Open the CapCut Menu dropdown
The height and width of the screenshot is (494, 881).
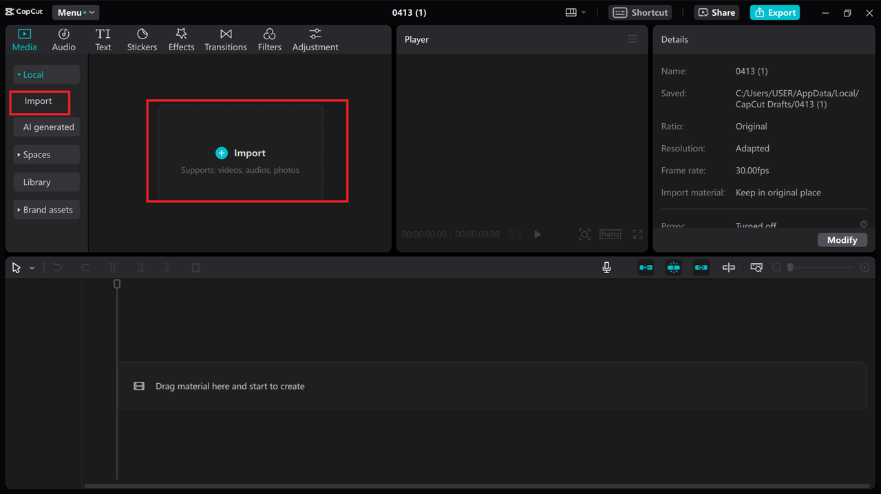tap(76, 12)
